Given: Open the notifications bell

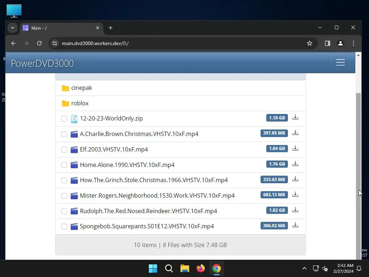Looking at the screenshot, I should [x=359, y=268].
